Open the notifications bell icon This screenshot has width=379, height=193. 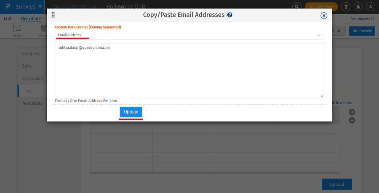point(358,7)
